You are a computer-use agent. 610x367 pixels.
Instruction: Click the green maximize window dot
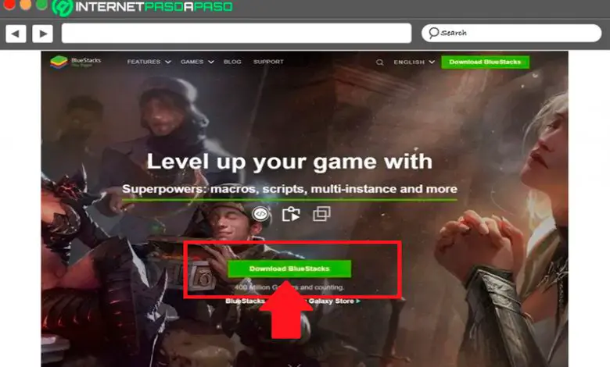(x=41, y=4)
